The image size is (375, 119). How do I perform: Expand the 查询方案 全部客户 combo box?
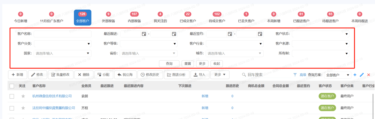tap(337, 75)
